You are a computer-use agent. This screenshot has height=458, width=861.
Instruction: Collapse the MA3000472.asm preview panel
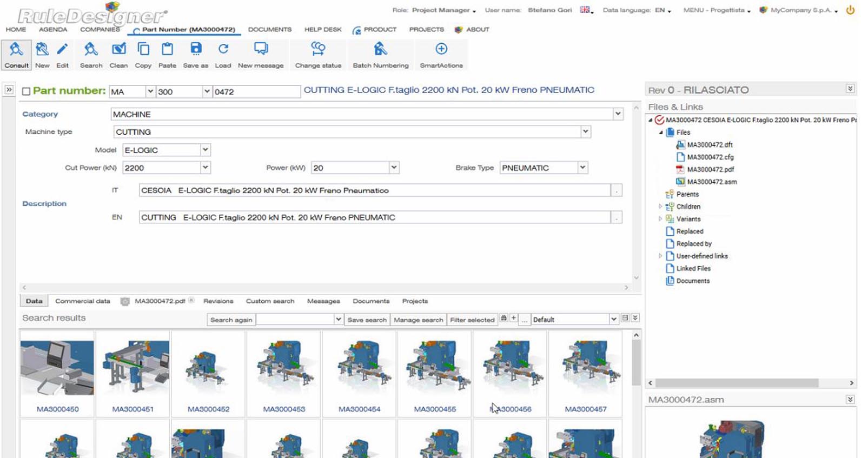tap(850, 399)
